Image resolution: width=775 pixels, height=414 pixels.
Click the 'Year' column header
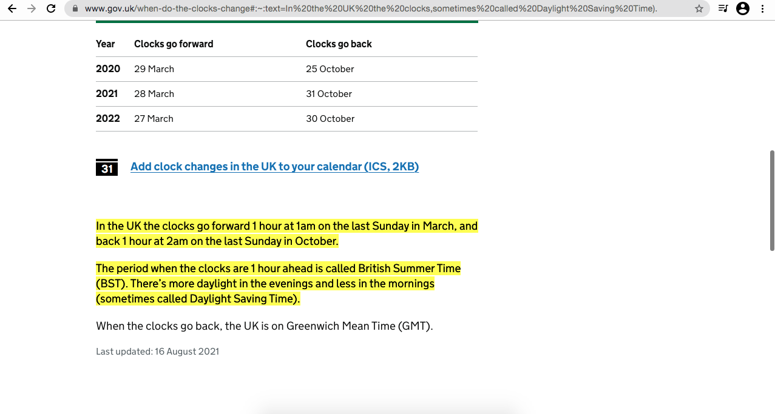pos(106,44)
